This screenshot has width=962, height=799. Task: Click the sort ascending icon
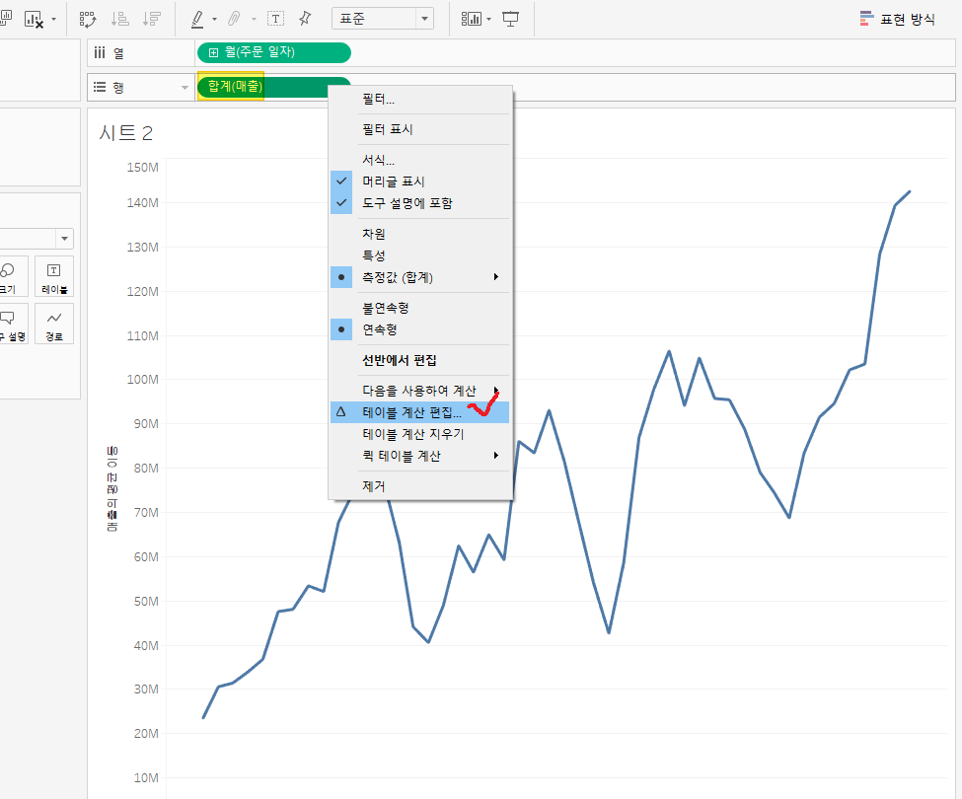click(118, 18)
